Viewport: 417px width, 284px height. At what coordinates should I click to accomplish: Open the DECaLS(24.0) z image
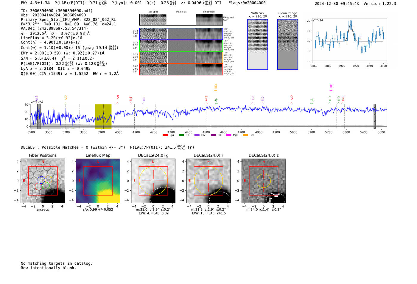coord(264,181)
